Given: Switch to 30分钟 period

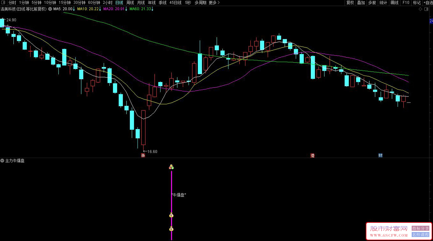Looking at the screenshot, I should click(x=79, y=3).
